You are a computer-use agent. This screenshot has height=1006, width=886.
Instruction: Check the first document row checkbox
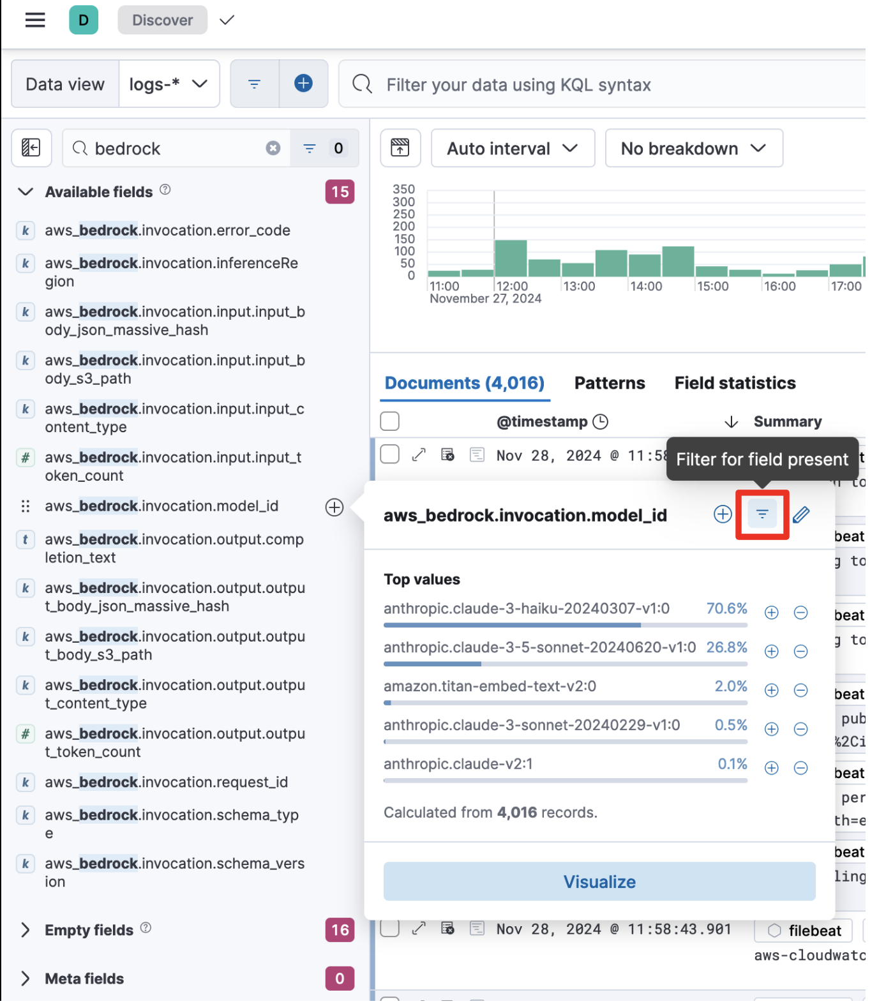(390, 454)
